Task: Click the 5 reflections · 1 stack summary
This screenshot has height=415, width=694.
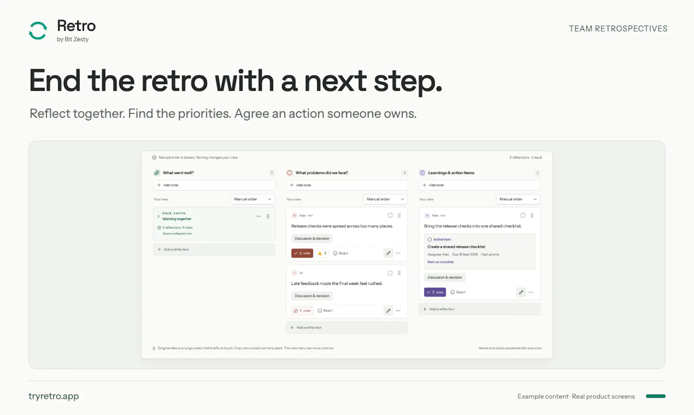Action: [x=526, y=157]
